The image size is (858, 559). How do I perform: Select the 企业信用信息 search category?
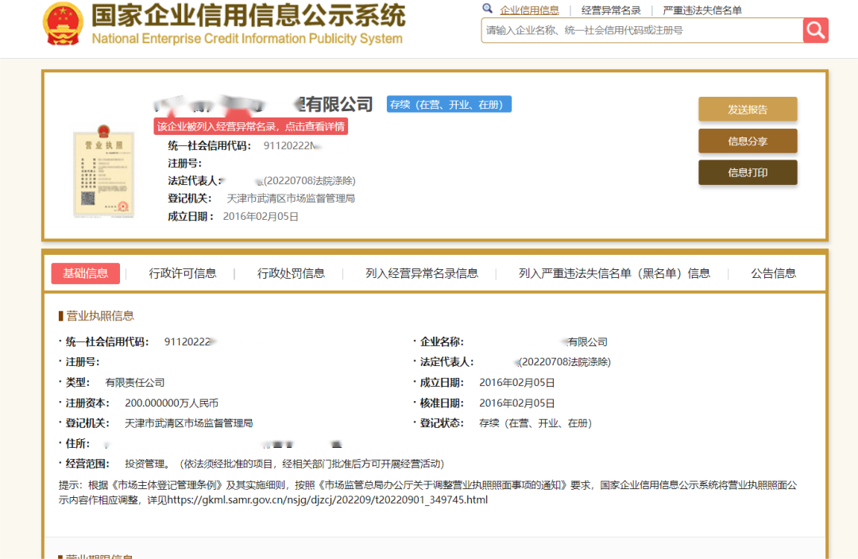click(x=529, y=10)
